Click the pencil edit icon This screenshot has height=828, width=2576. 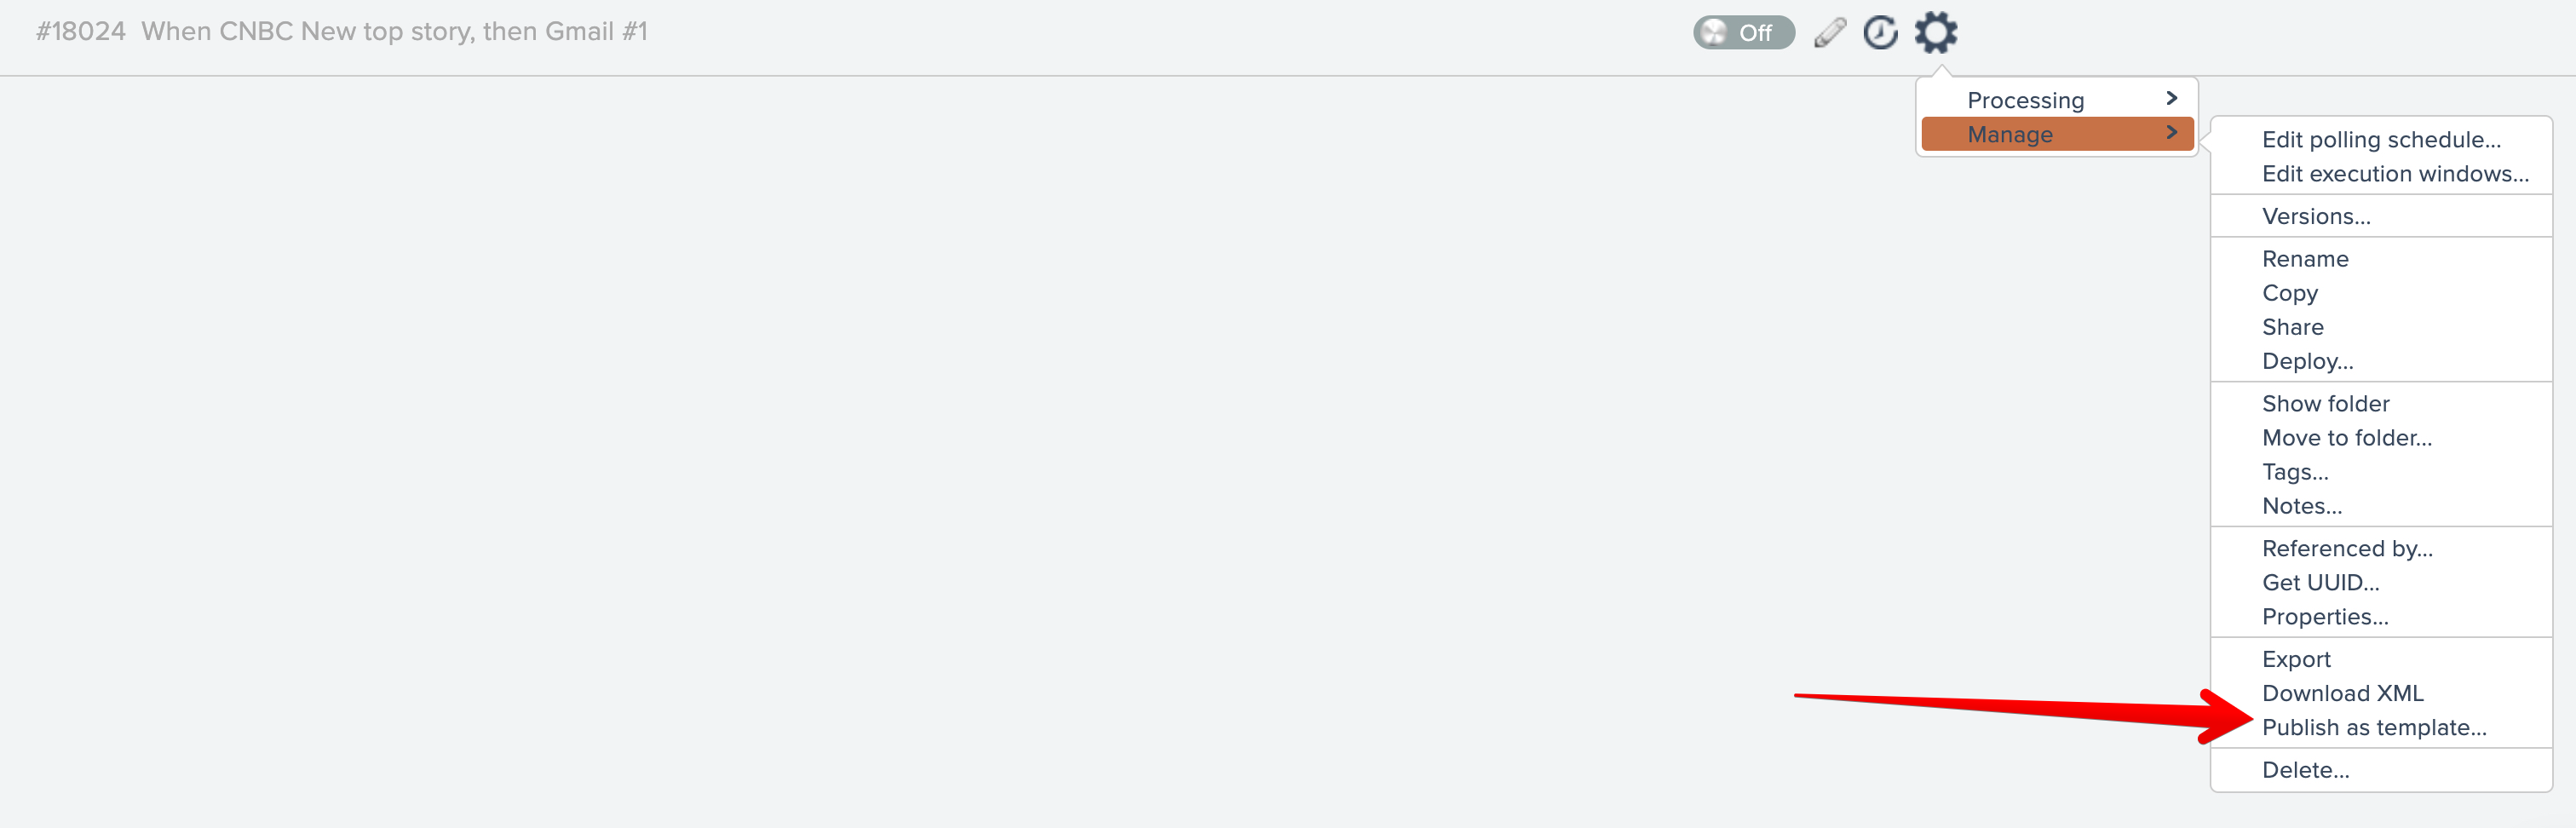[1829, 33]
